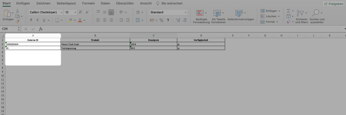Toggle center horizontal alignment
Viewport: 346px width, 115px height.
105,20
